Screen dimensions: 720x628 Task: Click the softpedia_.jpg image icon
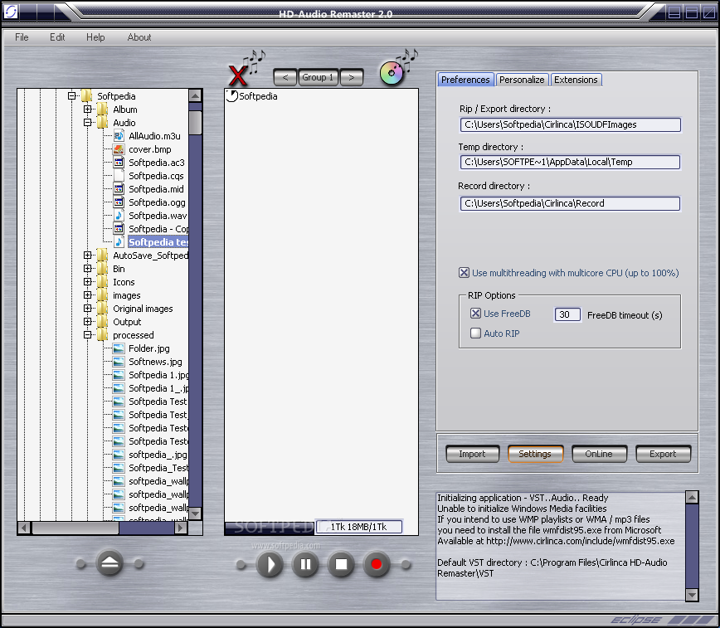pyautogui.click(x=119, y=455)
